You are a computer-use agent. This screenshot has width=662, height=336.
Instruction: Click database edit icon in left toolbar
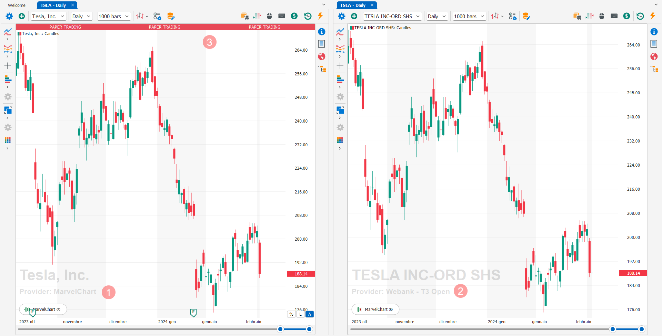coord(171,16)
